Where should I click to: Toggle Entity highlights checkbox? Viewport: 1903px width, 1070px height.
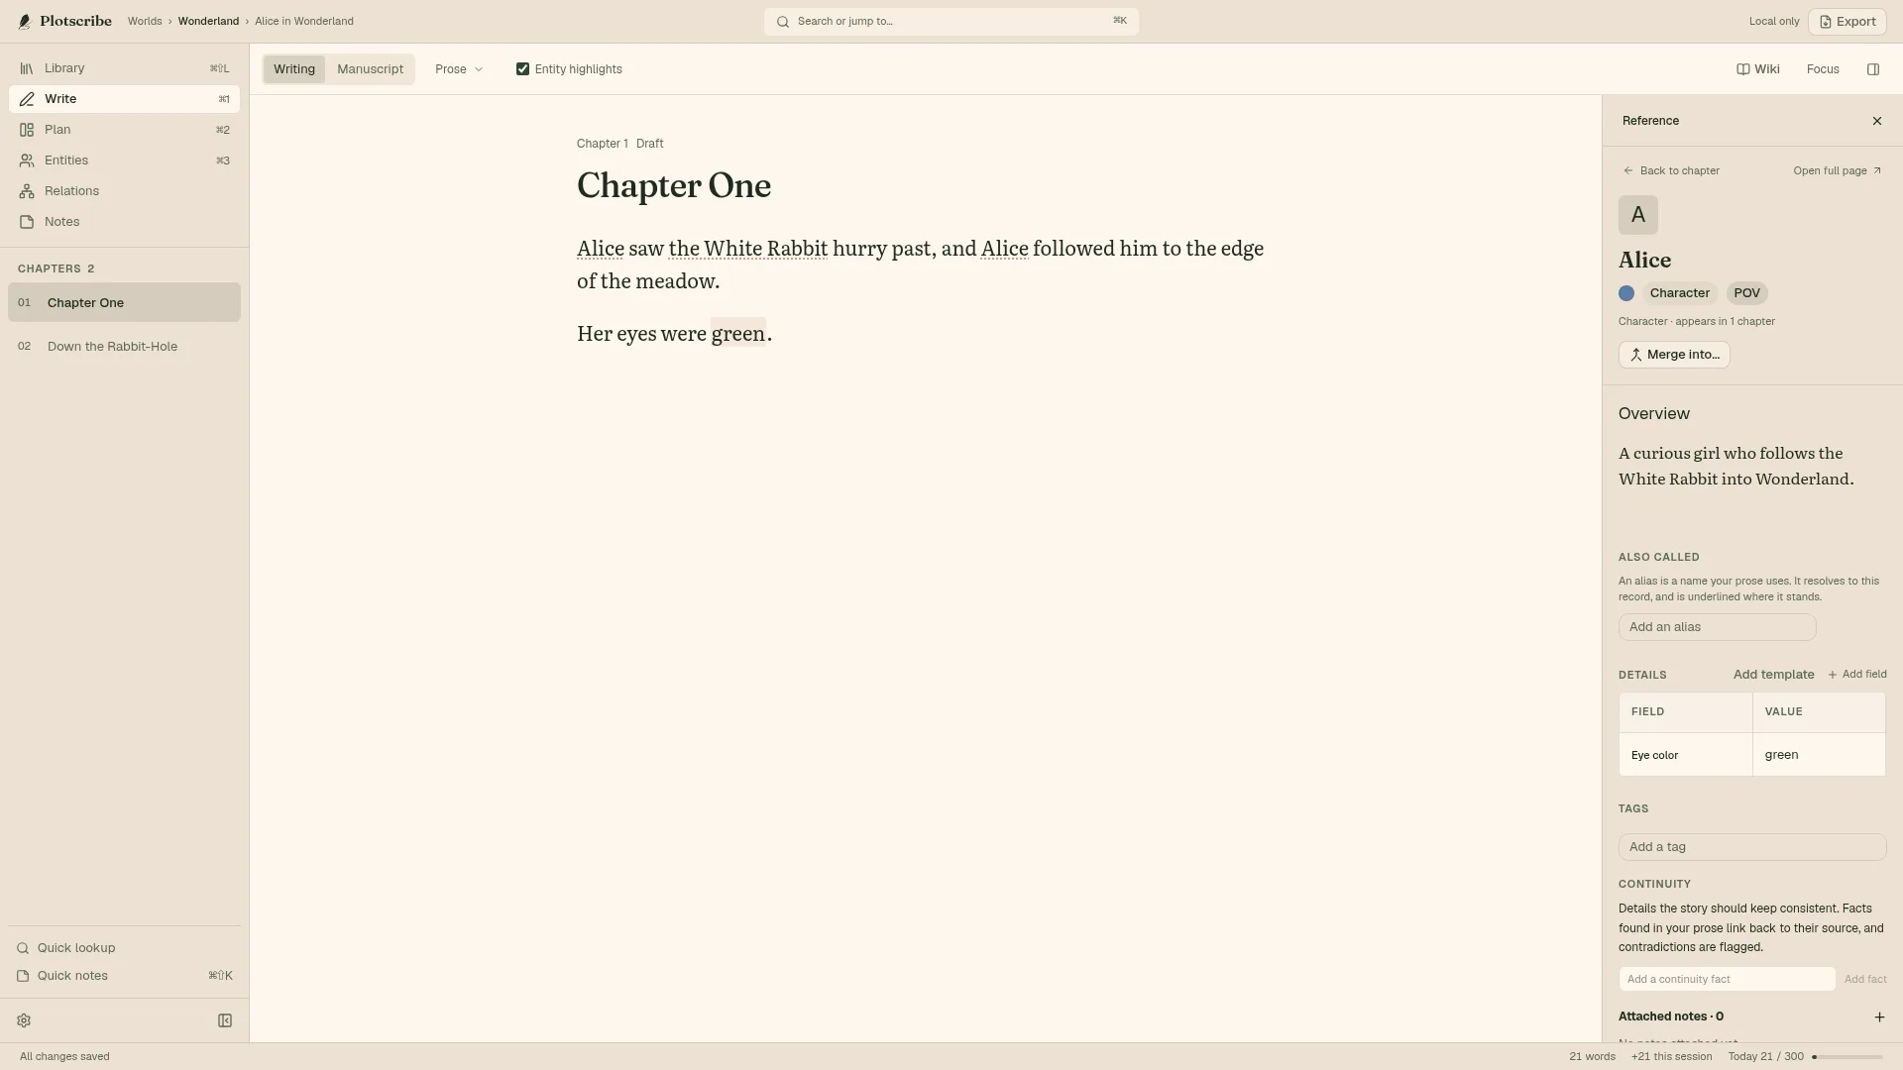click(522, 69)
